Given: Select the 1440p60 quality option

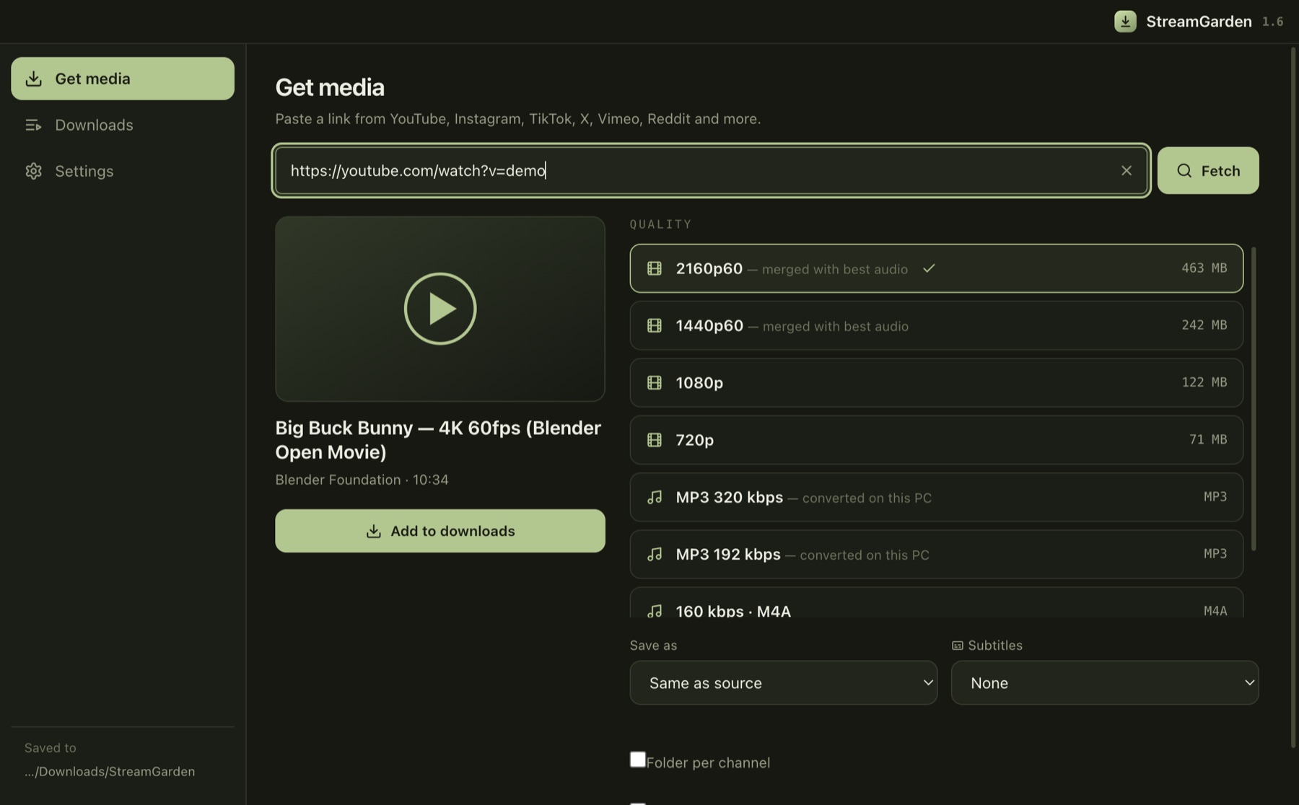Looking at the screenshot, I should (936, 325).
